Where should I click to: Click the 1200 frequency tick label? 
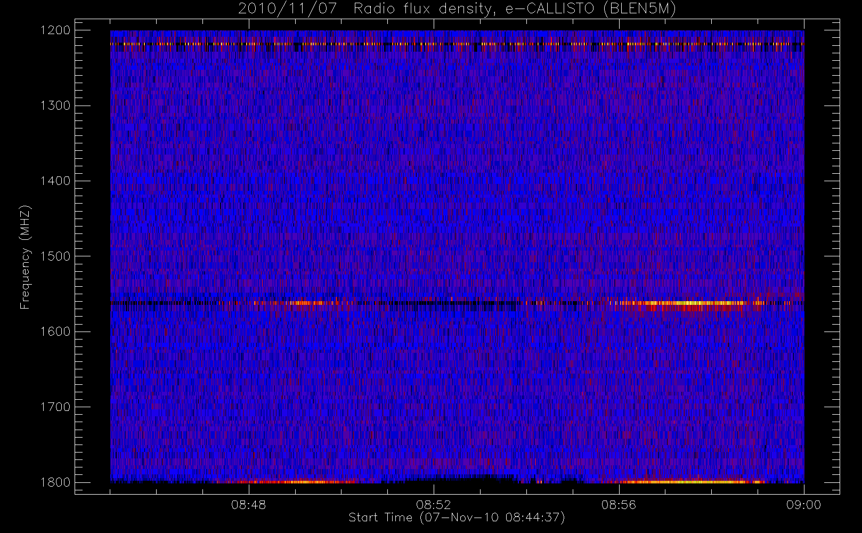(x=55, y=30)
